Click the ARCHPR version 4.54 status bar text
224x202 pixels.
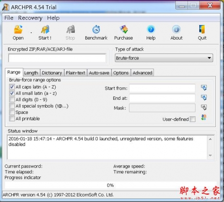pyautogui.click(x=58, y=195)
